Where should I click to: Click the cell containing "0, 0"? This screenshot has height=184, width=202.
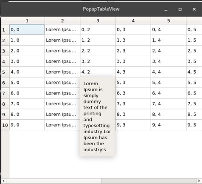(x=27, y=29)
